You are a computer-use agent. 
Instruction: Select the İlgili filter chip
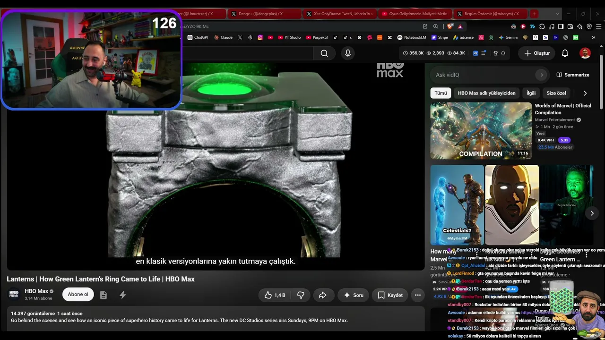(x=531, y=93)
